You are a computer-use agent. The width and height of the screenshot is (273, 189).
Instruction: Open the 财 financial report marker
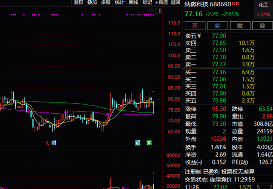click(54, 143)
